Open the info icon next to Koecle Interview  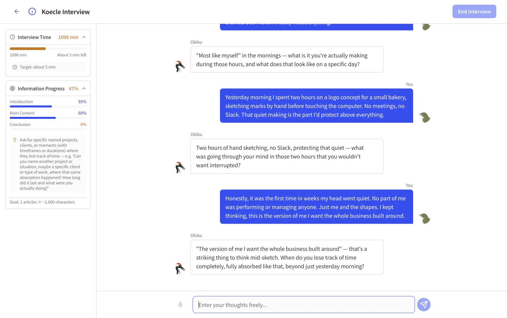tap(32, 11)
